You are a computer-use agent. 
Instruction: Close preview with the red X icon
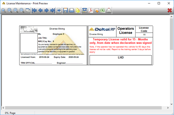click(170, 10)
